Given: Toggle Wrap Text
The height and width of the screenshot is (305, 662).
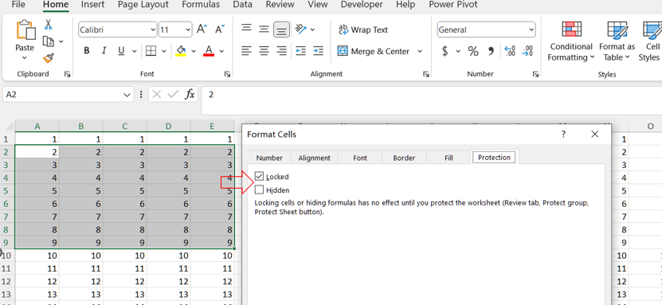Looking at the screenshot, I should [x=363, y=30].
